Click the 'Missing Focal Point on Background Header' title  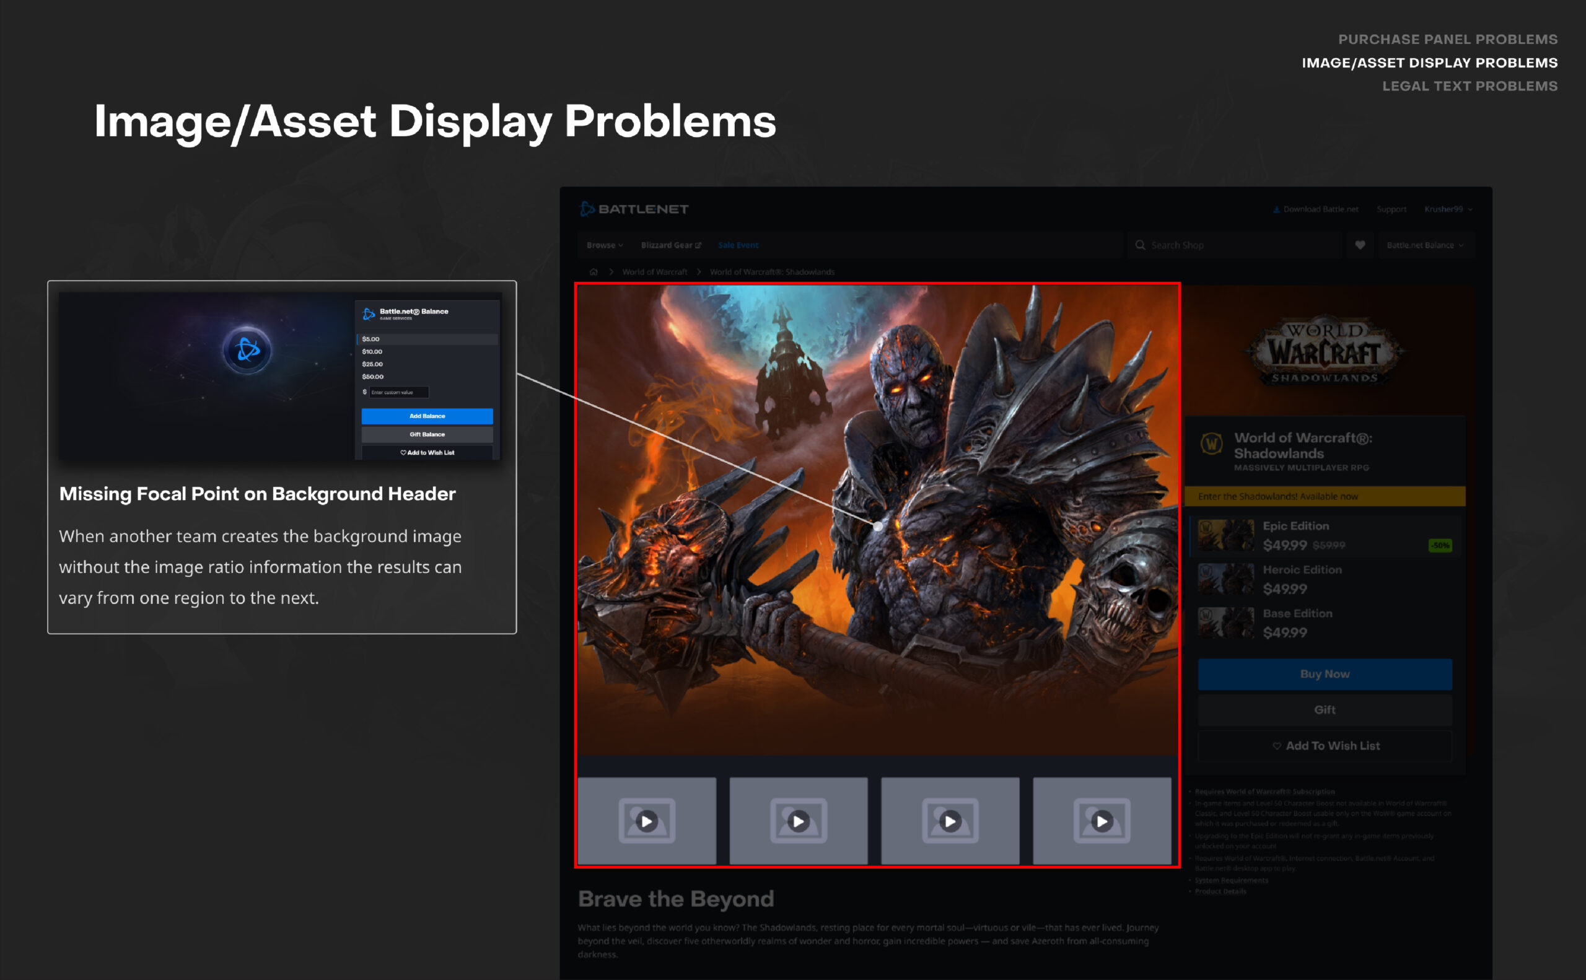pyautogui.click(x=257, y=494)
